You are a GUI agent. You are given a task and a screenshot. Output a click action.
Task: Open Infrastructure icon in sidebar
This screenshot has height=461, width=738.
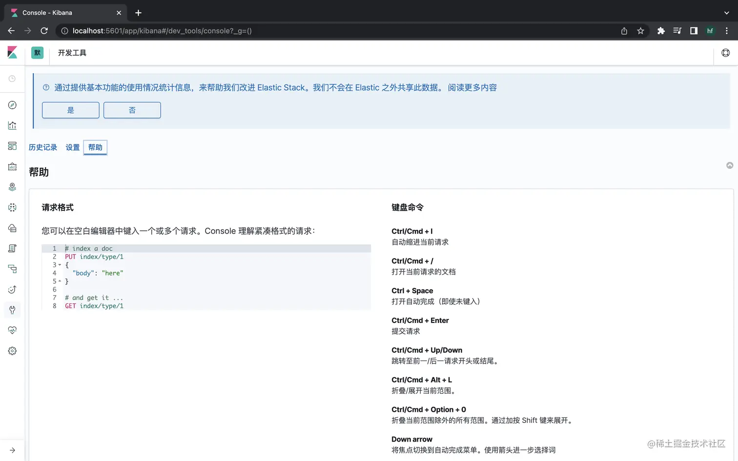pyautogui.click(x=12, y=228)
